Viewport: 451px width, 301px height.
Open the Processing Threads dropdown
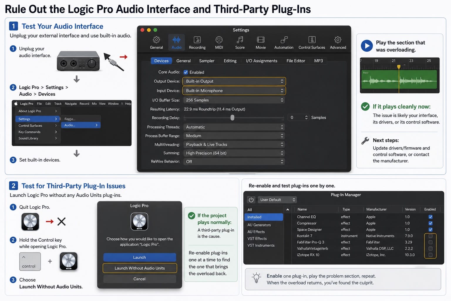(x=234, y=127)
